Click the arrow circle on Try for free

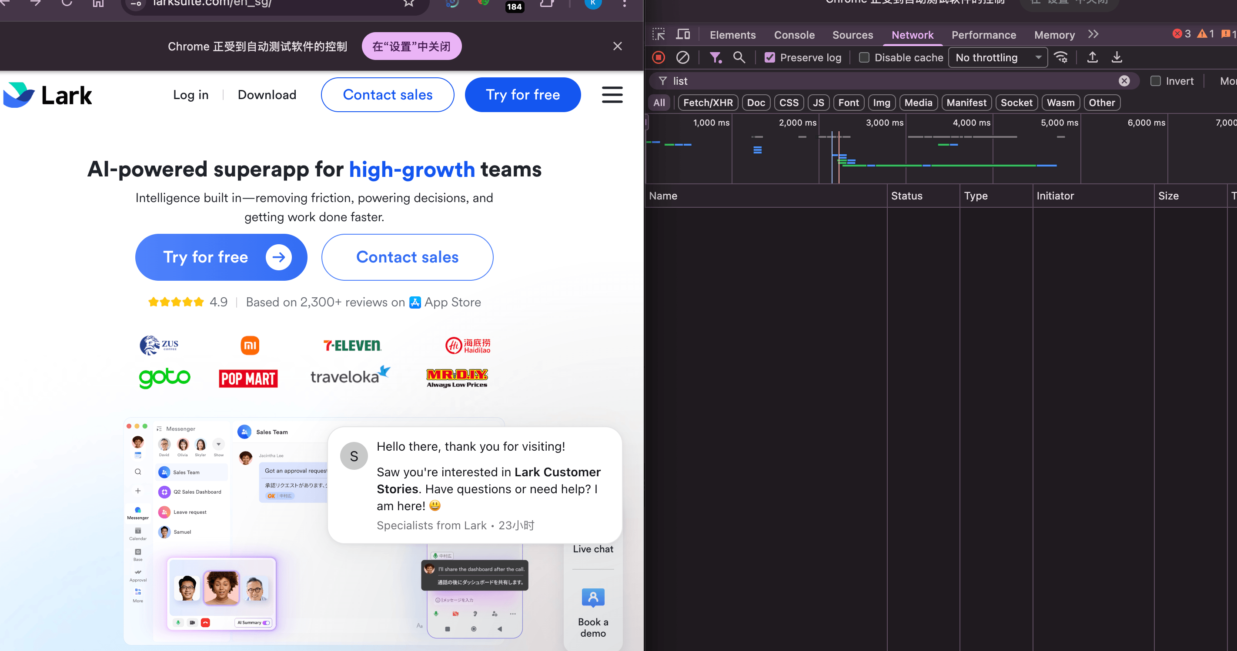click(279, 257)
